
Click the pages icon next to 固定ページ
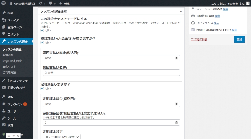[4, 27]
